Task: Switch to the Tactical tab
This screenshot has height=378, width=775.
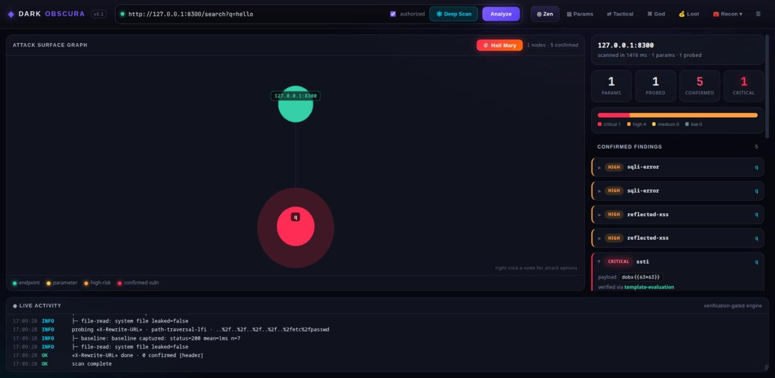Action: pos(620,14)
